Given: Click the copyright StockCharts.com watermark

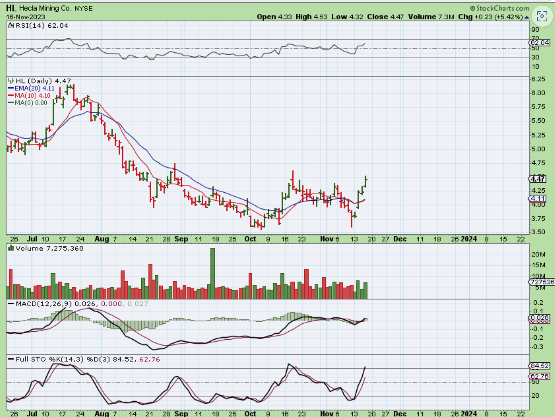Looking at the screenshot, I should click(x=500, y=8).
